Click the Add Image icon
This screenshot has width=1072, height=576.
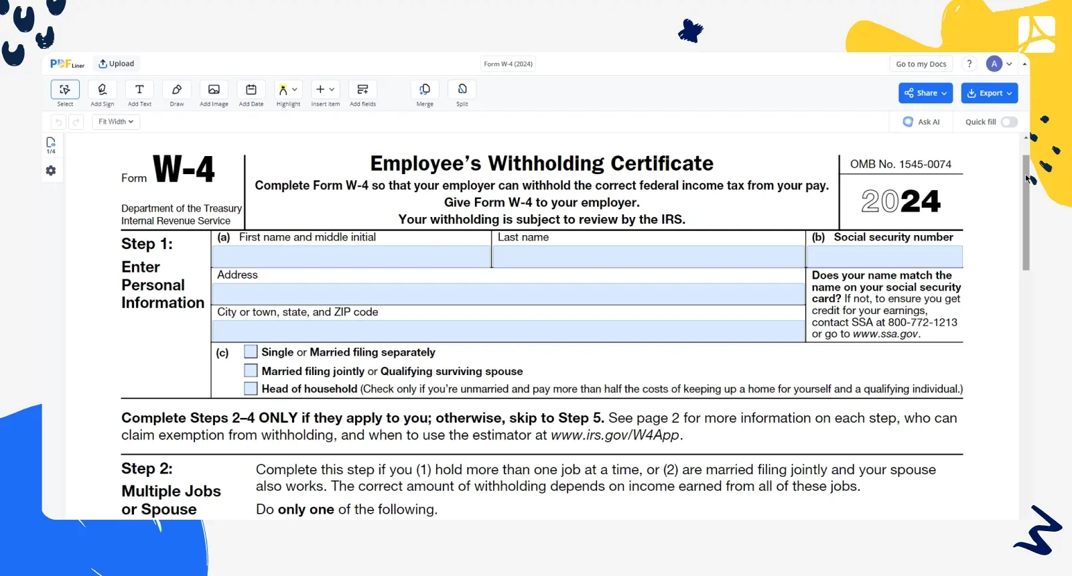click(x=214, y=90)
